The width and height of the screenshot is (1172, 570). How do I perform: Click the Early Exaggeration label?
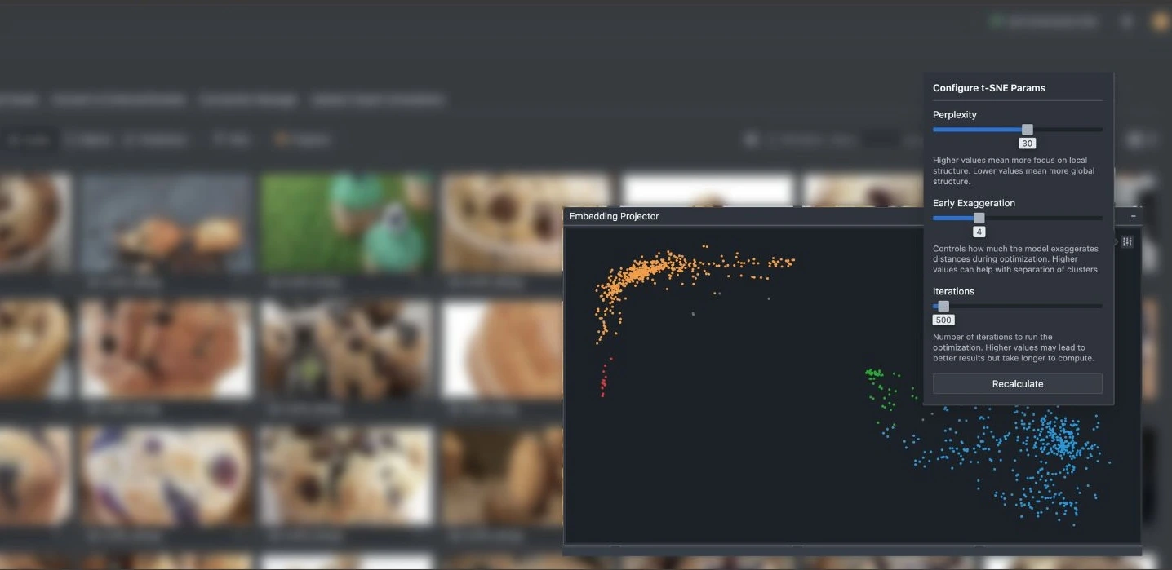point(974,203)
